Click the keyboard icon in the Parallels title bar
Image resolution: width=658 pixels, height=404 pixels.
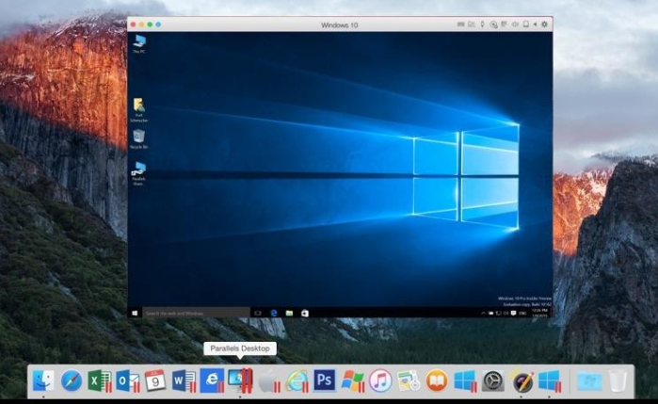[x=460, y=24]
